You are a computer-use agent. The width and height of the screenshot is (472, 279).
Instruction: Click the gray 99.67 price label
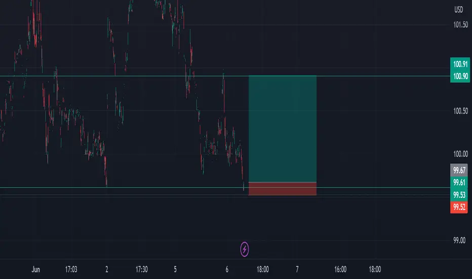pyautogui.click(x=459, y=170)
